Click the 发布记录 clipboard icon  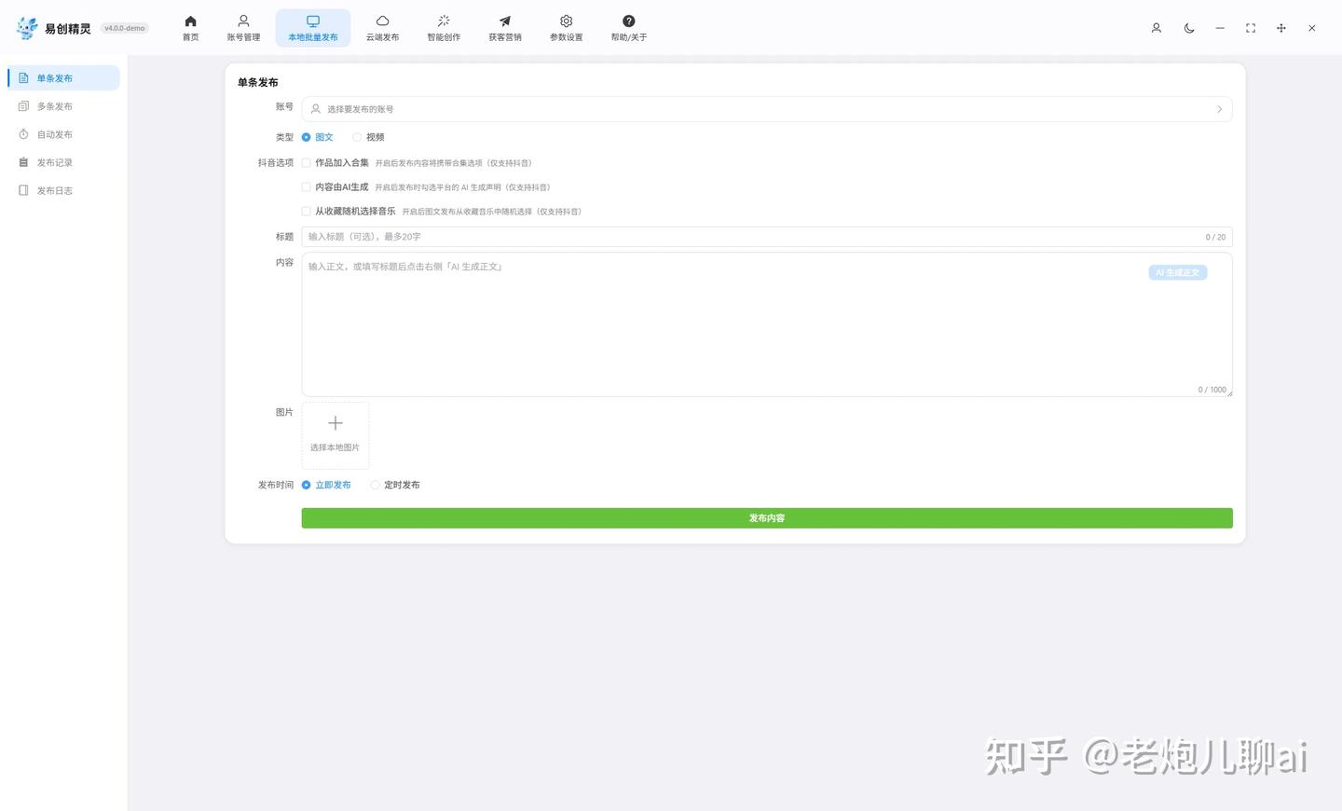click(23, 162)
